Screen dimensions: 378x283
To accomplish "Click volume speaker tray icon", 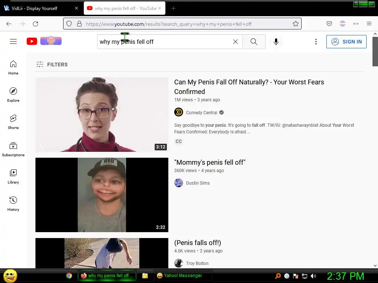I will tap(313, 276).
